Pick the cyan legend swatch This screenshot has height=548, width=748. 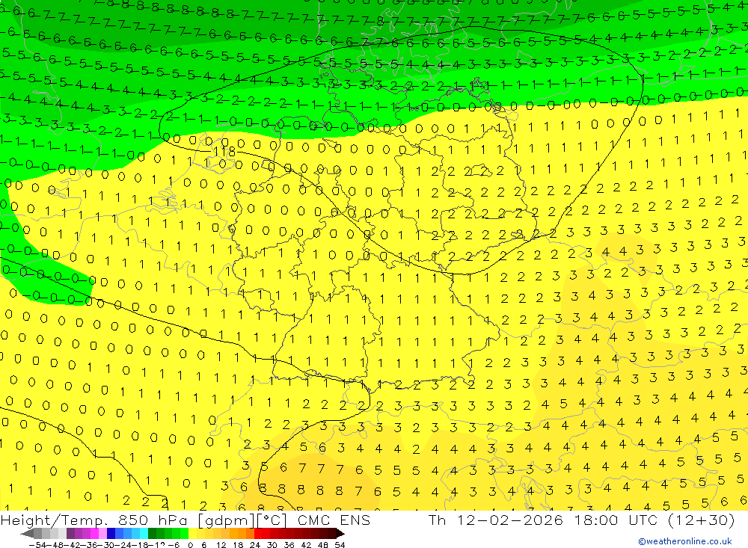tap(144, 533)
